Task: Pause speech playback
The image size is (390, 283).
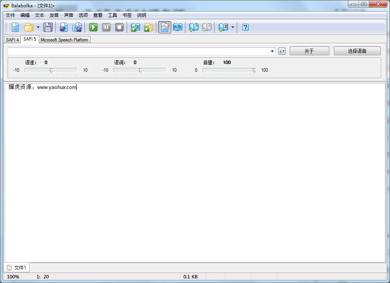Action: coord(106,27)
